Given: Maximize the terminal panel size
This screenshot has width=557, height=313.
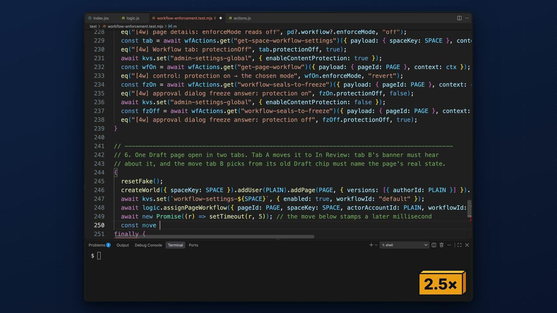Looking at the screenshot, I should click(x=460, y=245).
